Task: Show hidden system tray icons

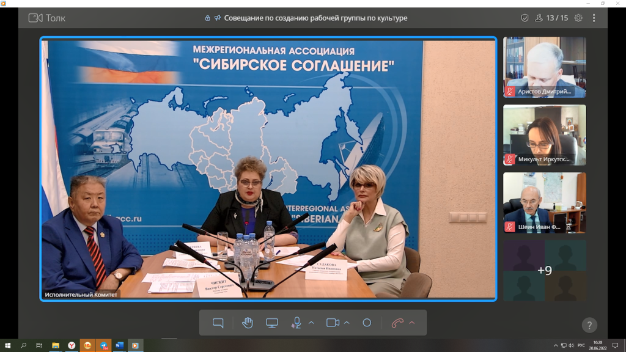Action: pos(556,346)
